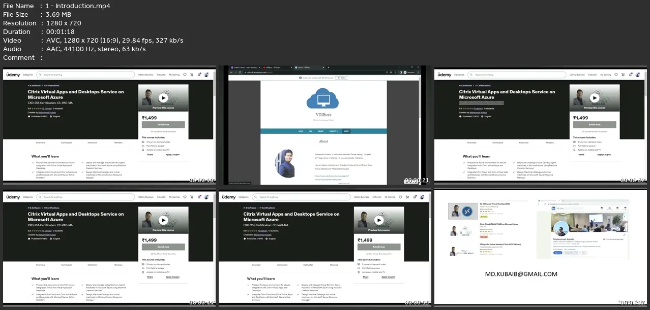Click the MD.KUBAIB@GMAIL.COM email text

tap(521, 274)
